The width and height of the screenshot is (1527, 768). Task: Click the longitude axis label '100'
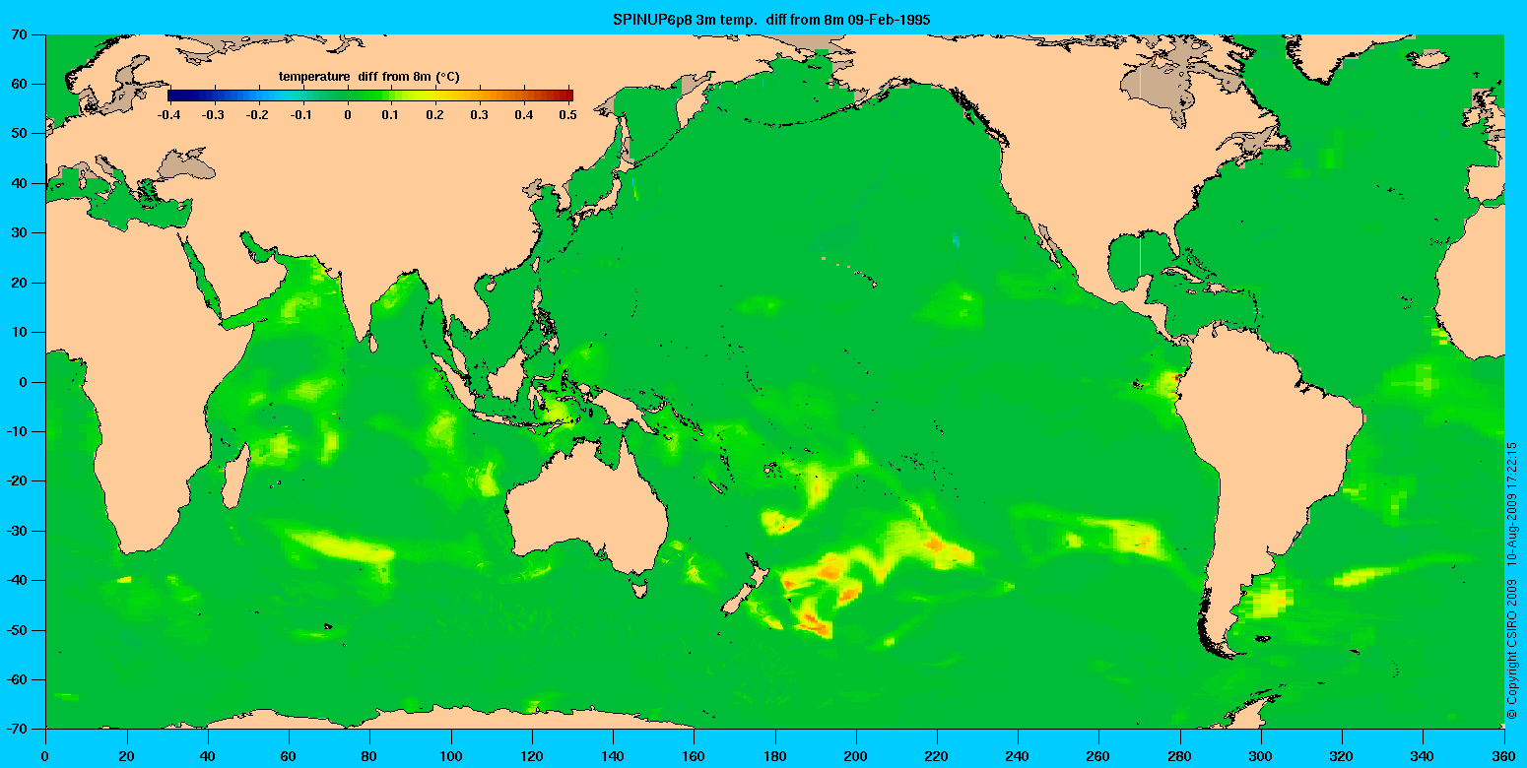(451, 759)
